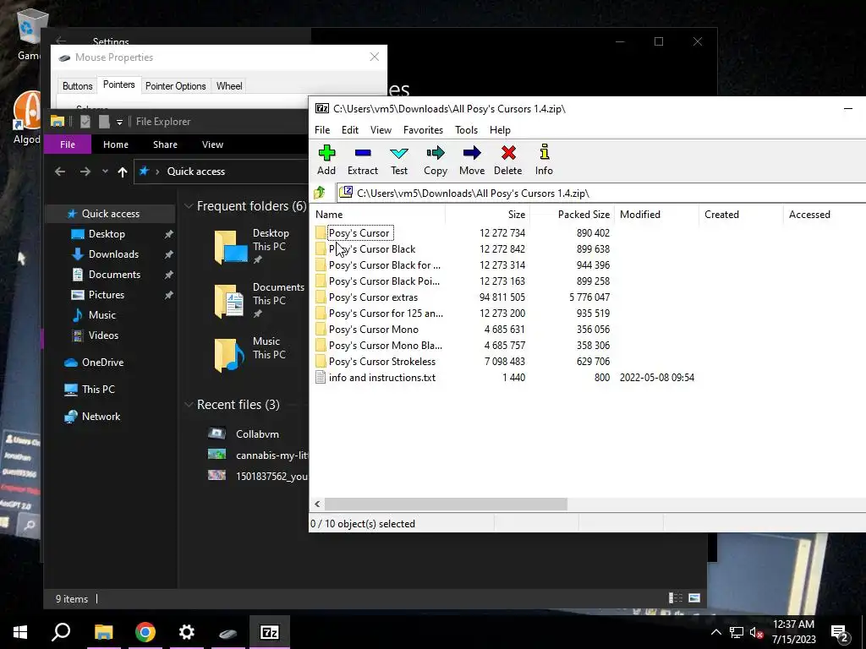
Task: Open the File tab in File Explorer
Action: 68,145
